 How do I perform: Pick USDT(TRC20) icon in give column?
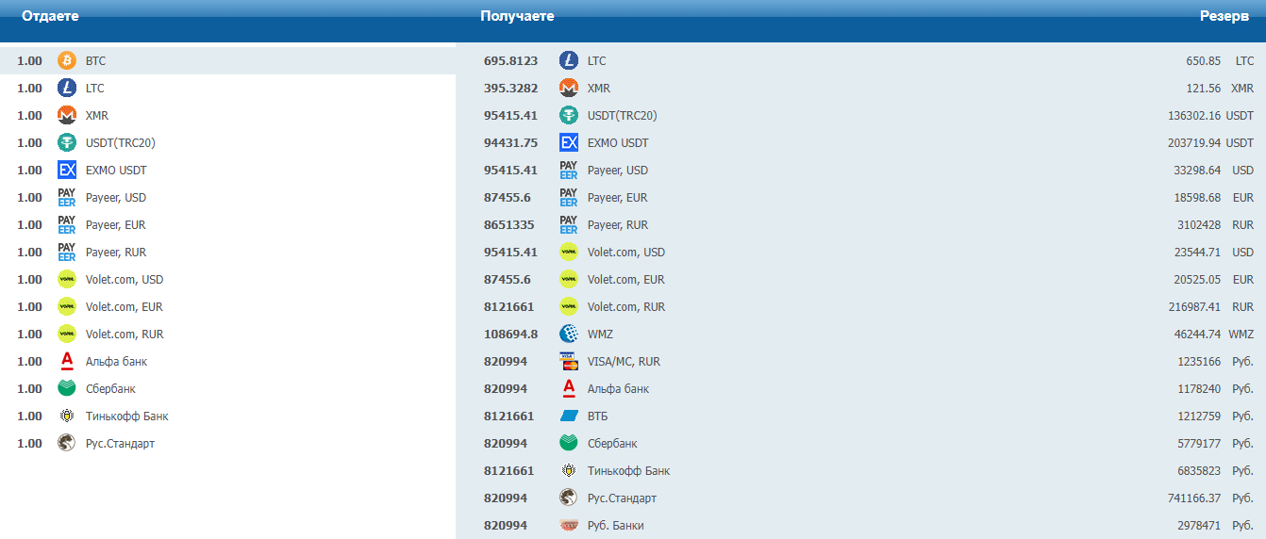click(x=67, y=142)
